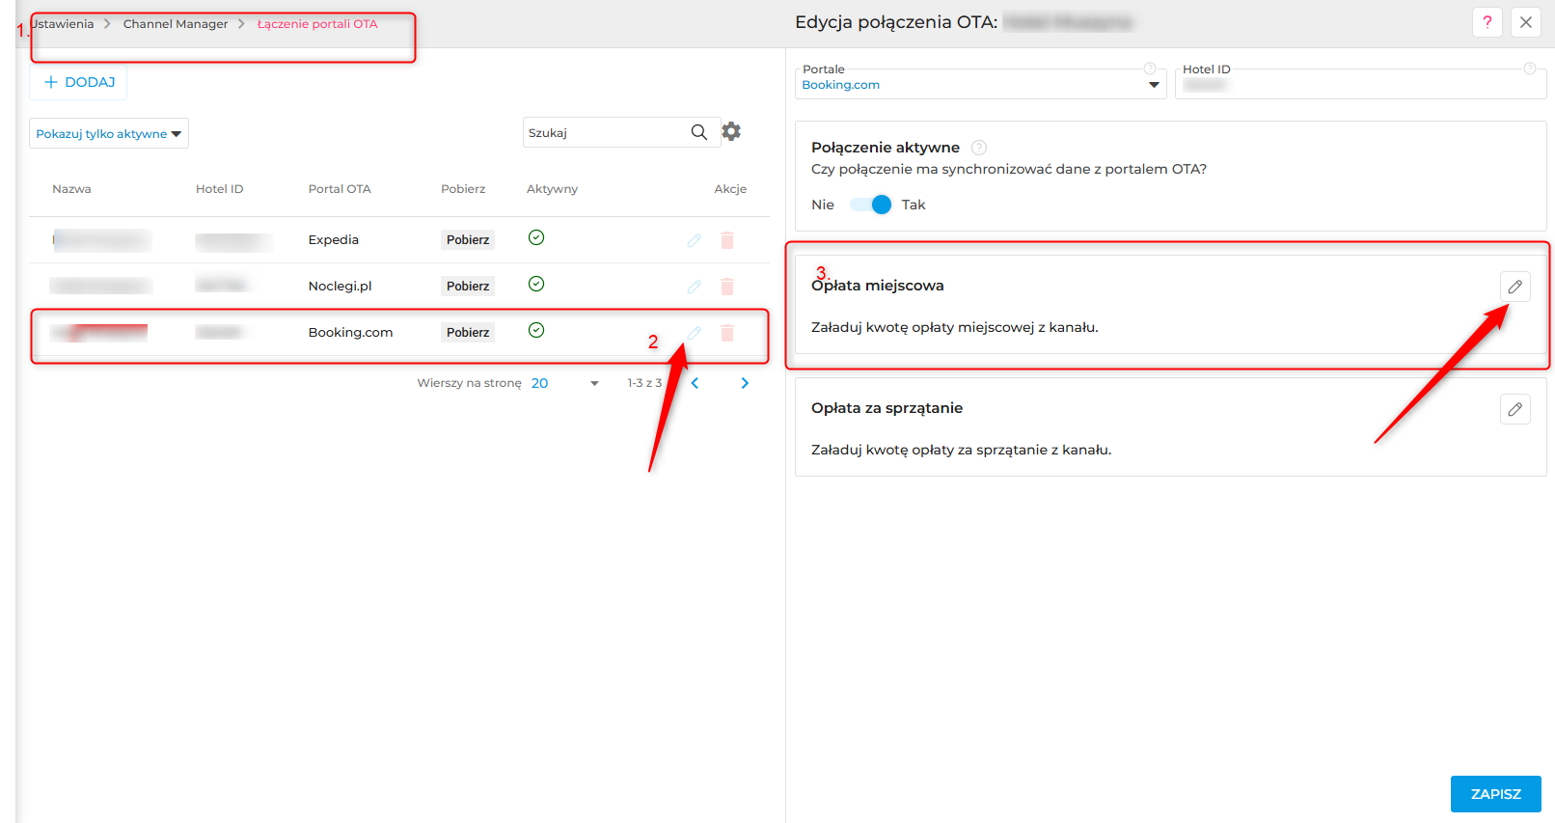Sort by Hotel ID column header
1555x823 pixels.
pos(219,189)
